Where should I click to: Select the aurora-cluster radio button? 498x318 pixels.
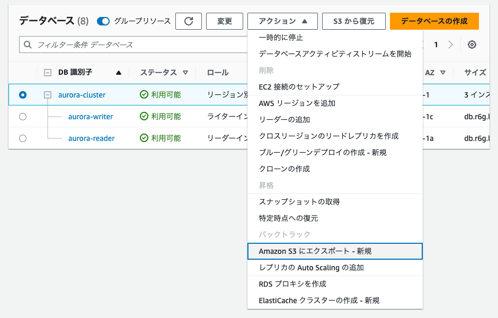23,95
